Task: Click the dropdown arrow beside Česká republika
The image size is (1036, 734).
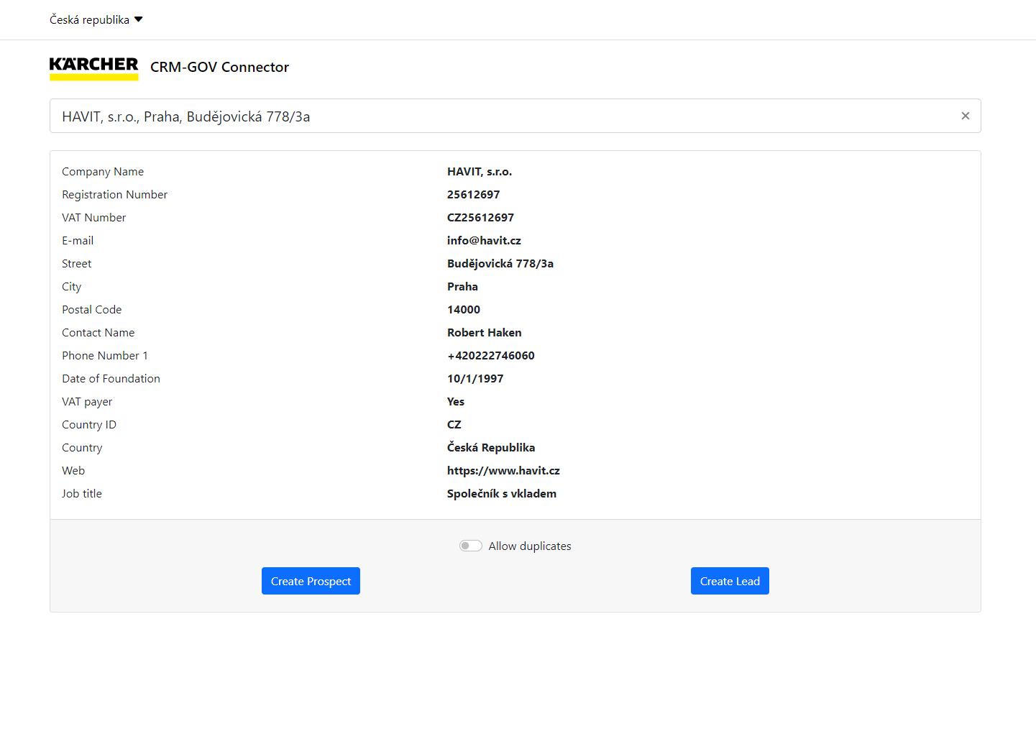Action: click(x=139, y=19)
